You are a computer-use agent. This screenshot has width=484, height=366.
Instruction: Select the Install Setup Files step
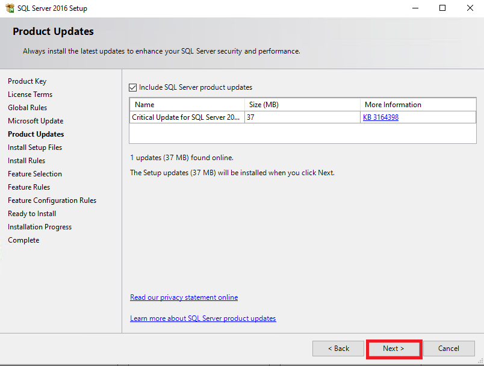pos(35,147)
